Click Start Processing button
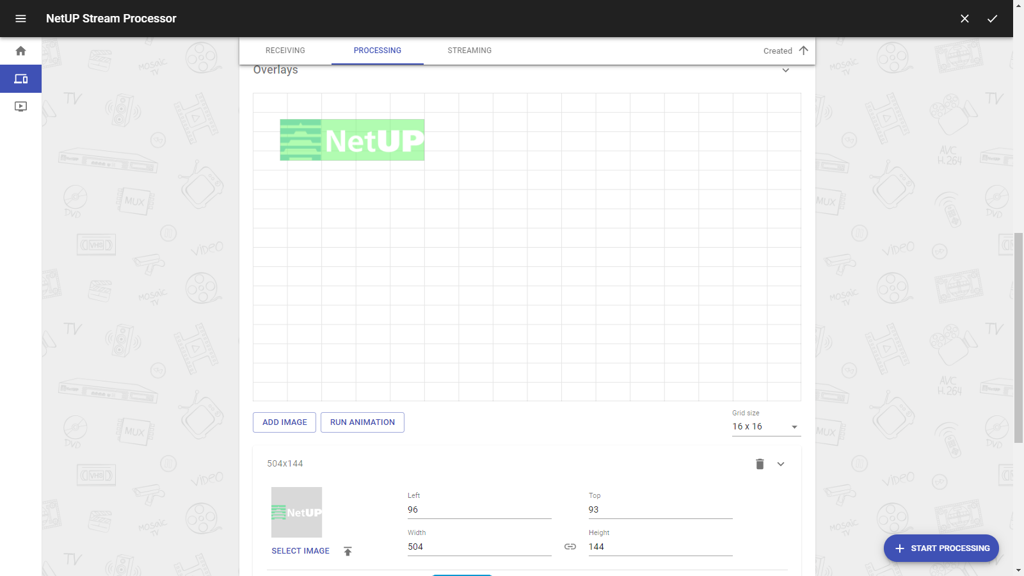Image resolution: width=1024 pixels, height=576 pixels. 941,548
